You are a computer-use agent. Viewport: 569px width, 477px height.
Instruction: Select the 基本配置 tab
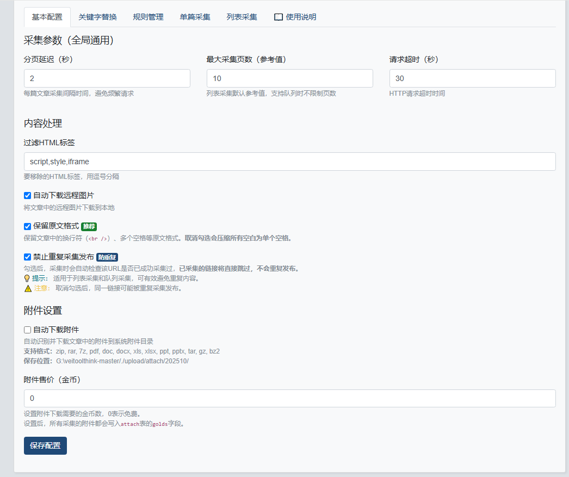[47, 17]
